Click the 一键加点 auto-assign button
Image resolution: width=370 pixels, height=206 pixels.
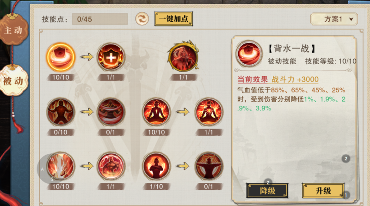(174, 18)
